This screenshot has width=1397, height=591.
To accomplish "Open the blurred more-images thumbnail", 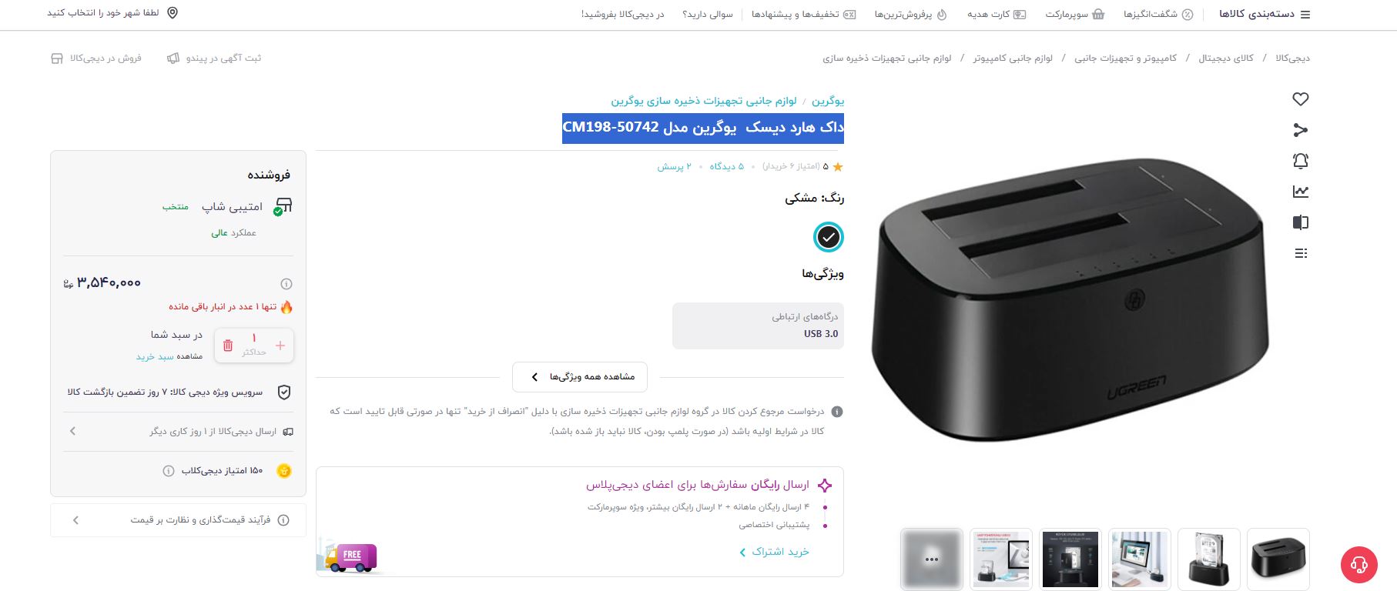I will click(932, 559).
